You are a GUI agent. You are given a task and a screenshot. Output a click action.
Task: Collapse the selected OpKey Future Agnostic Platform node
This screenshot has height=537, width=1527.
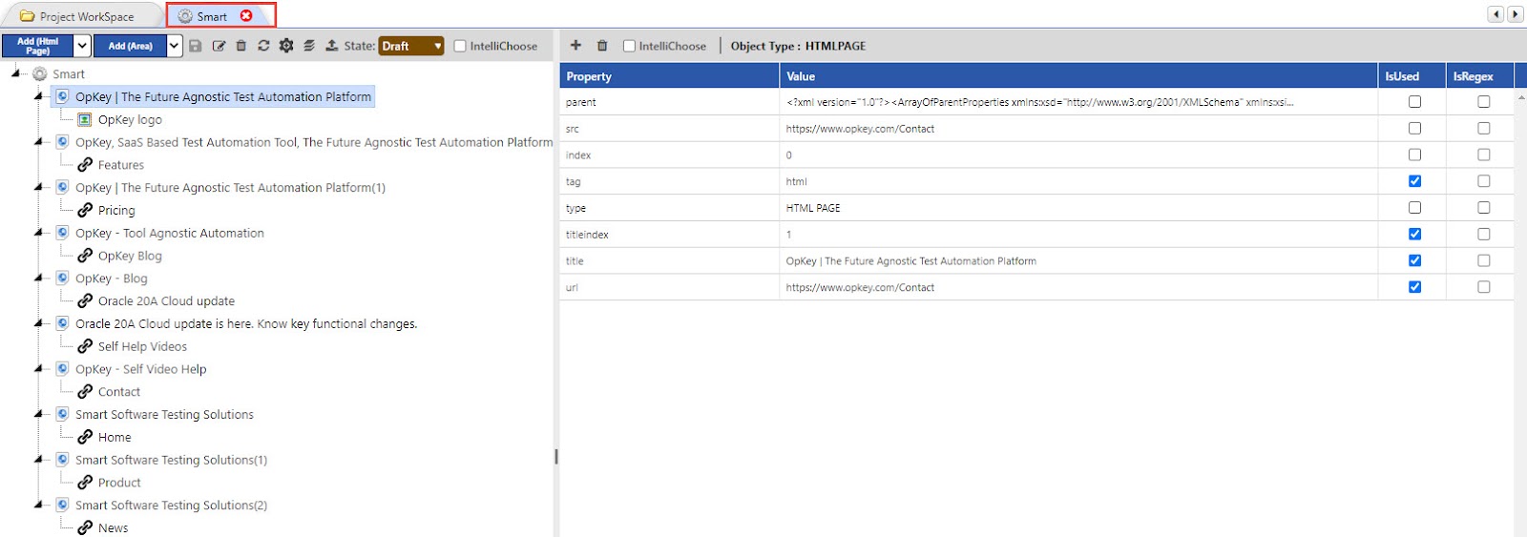point(39,95)
